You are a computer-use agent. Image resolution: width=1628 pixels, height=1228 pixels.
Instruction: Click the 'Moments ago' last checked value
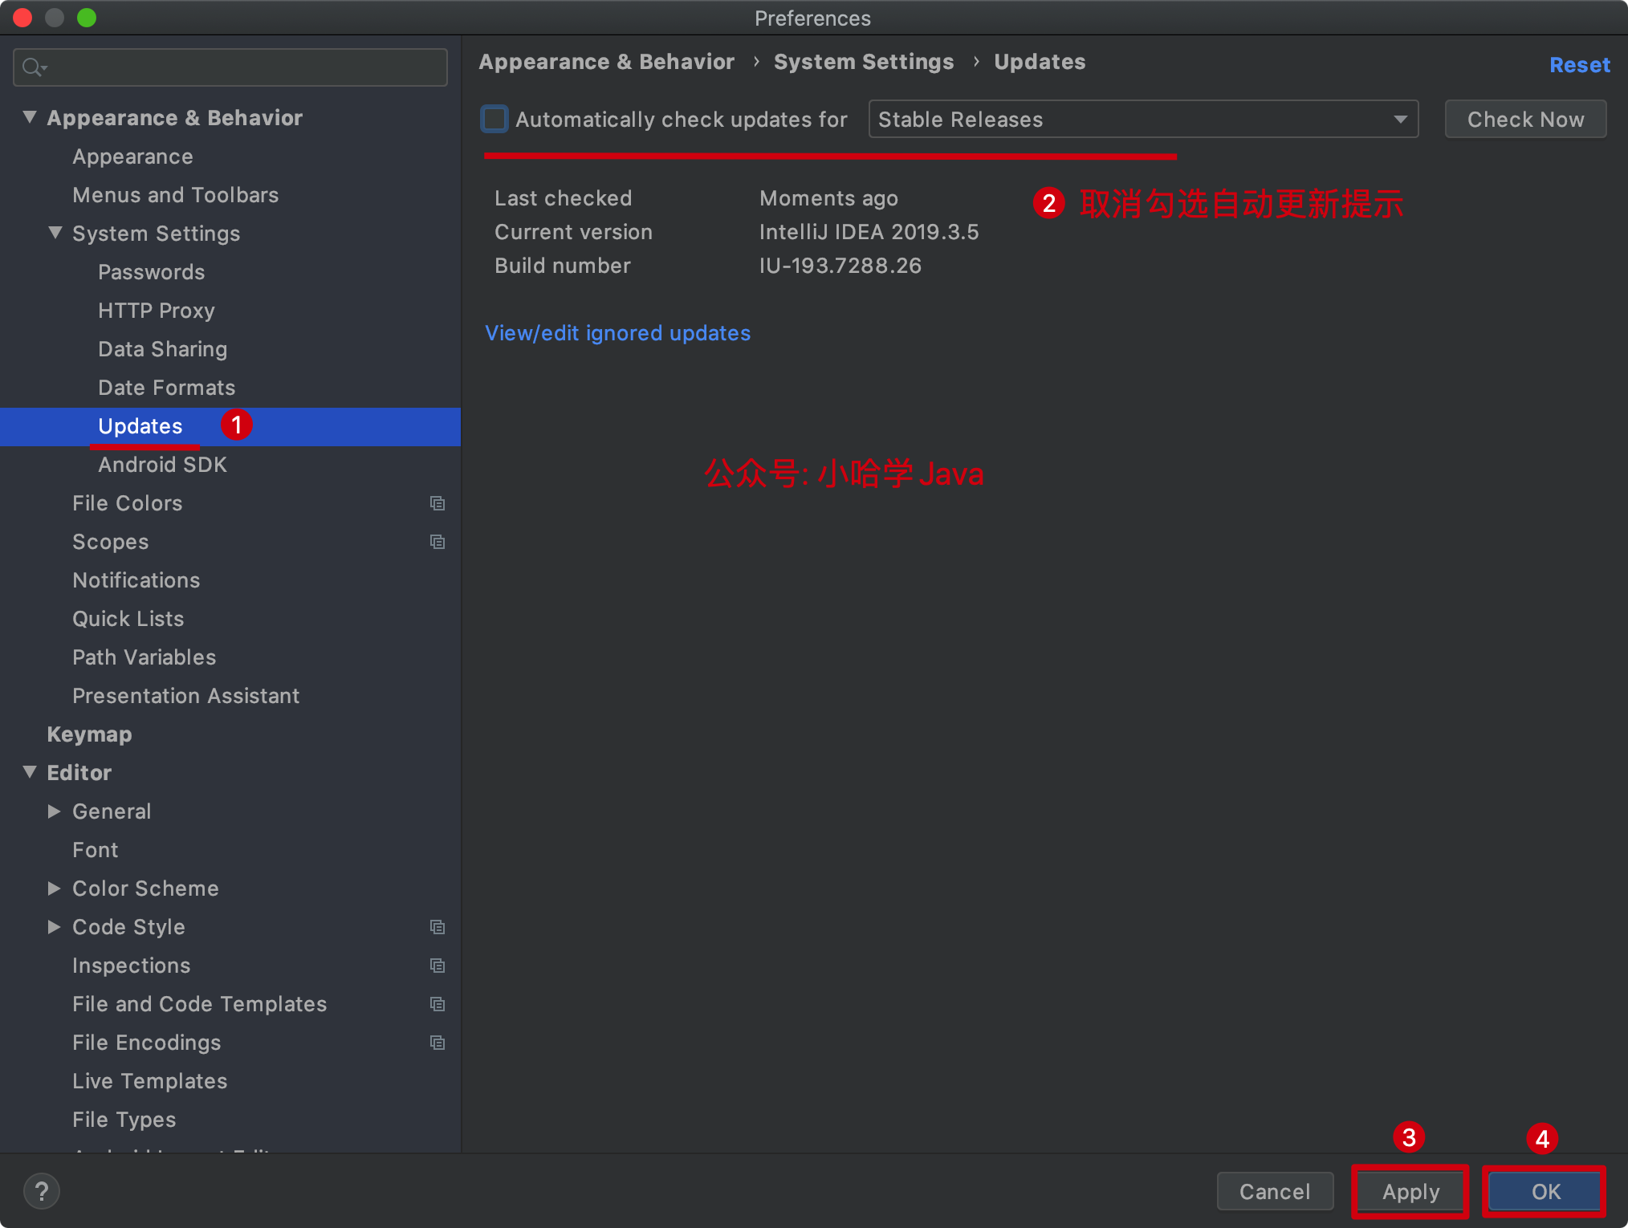829,198
